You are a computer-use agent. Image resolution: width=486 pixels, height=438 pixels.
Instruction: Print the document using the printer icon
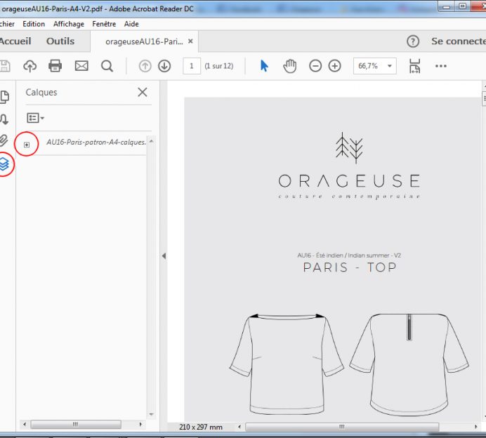(x=55, y=66)
